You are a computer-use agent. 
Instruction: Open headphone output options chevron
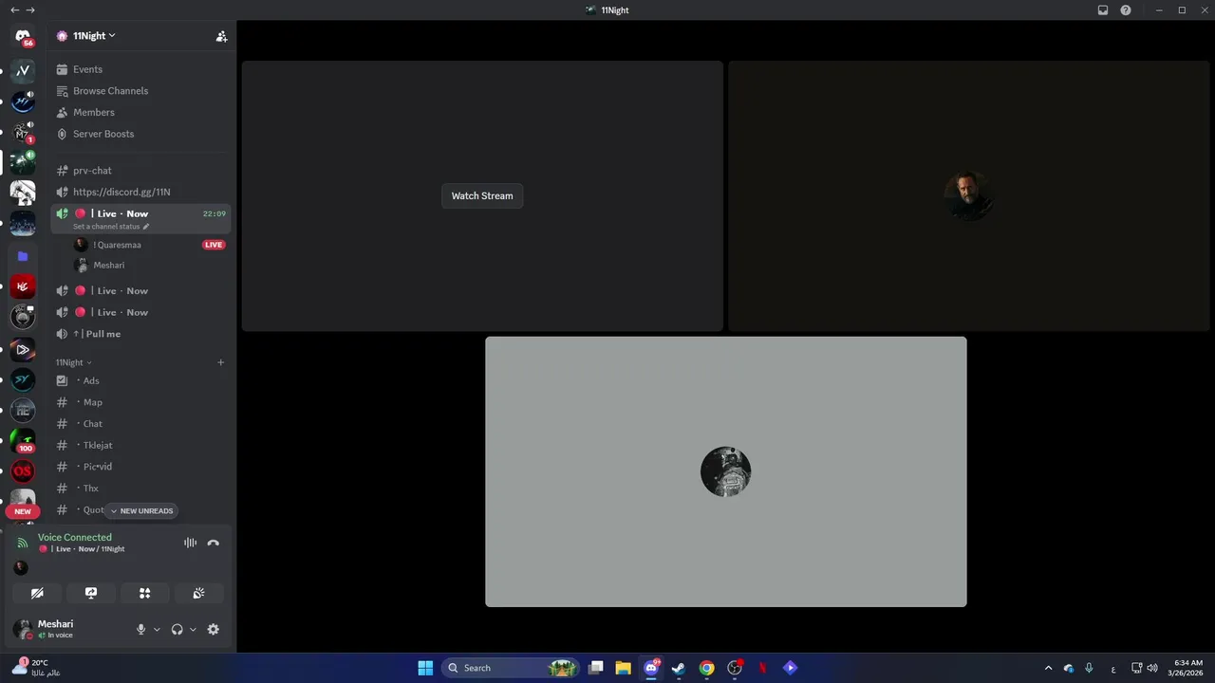coord(193,629)
